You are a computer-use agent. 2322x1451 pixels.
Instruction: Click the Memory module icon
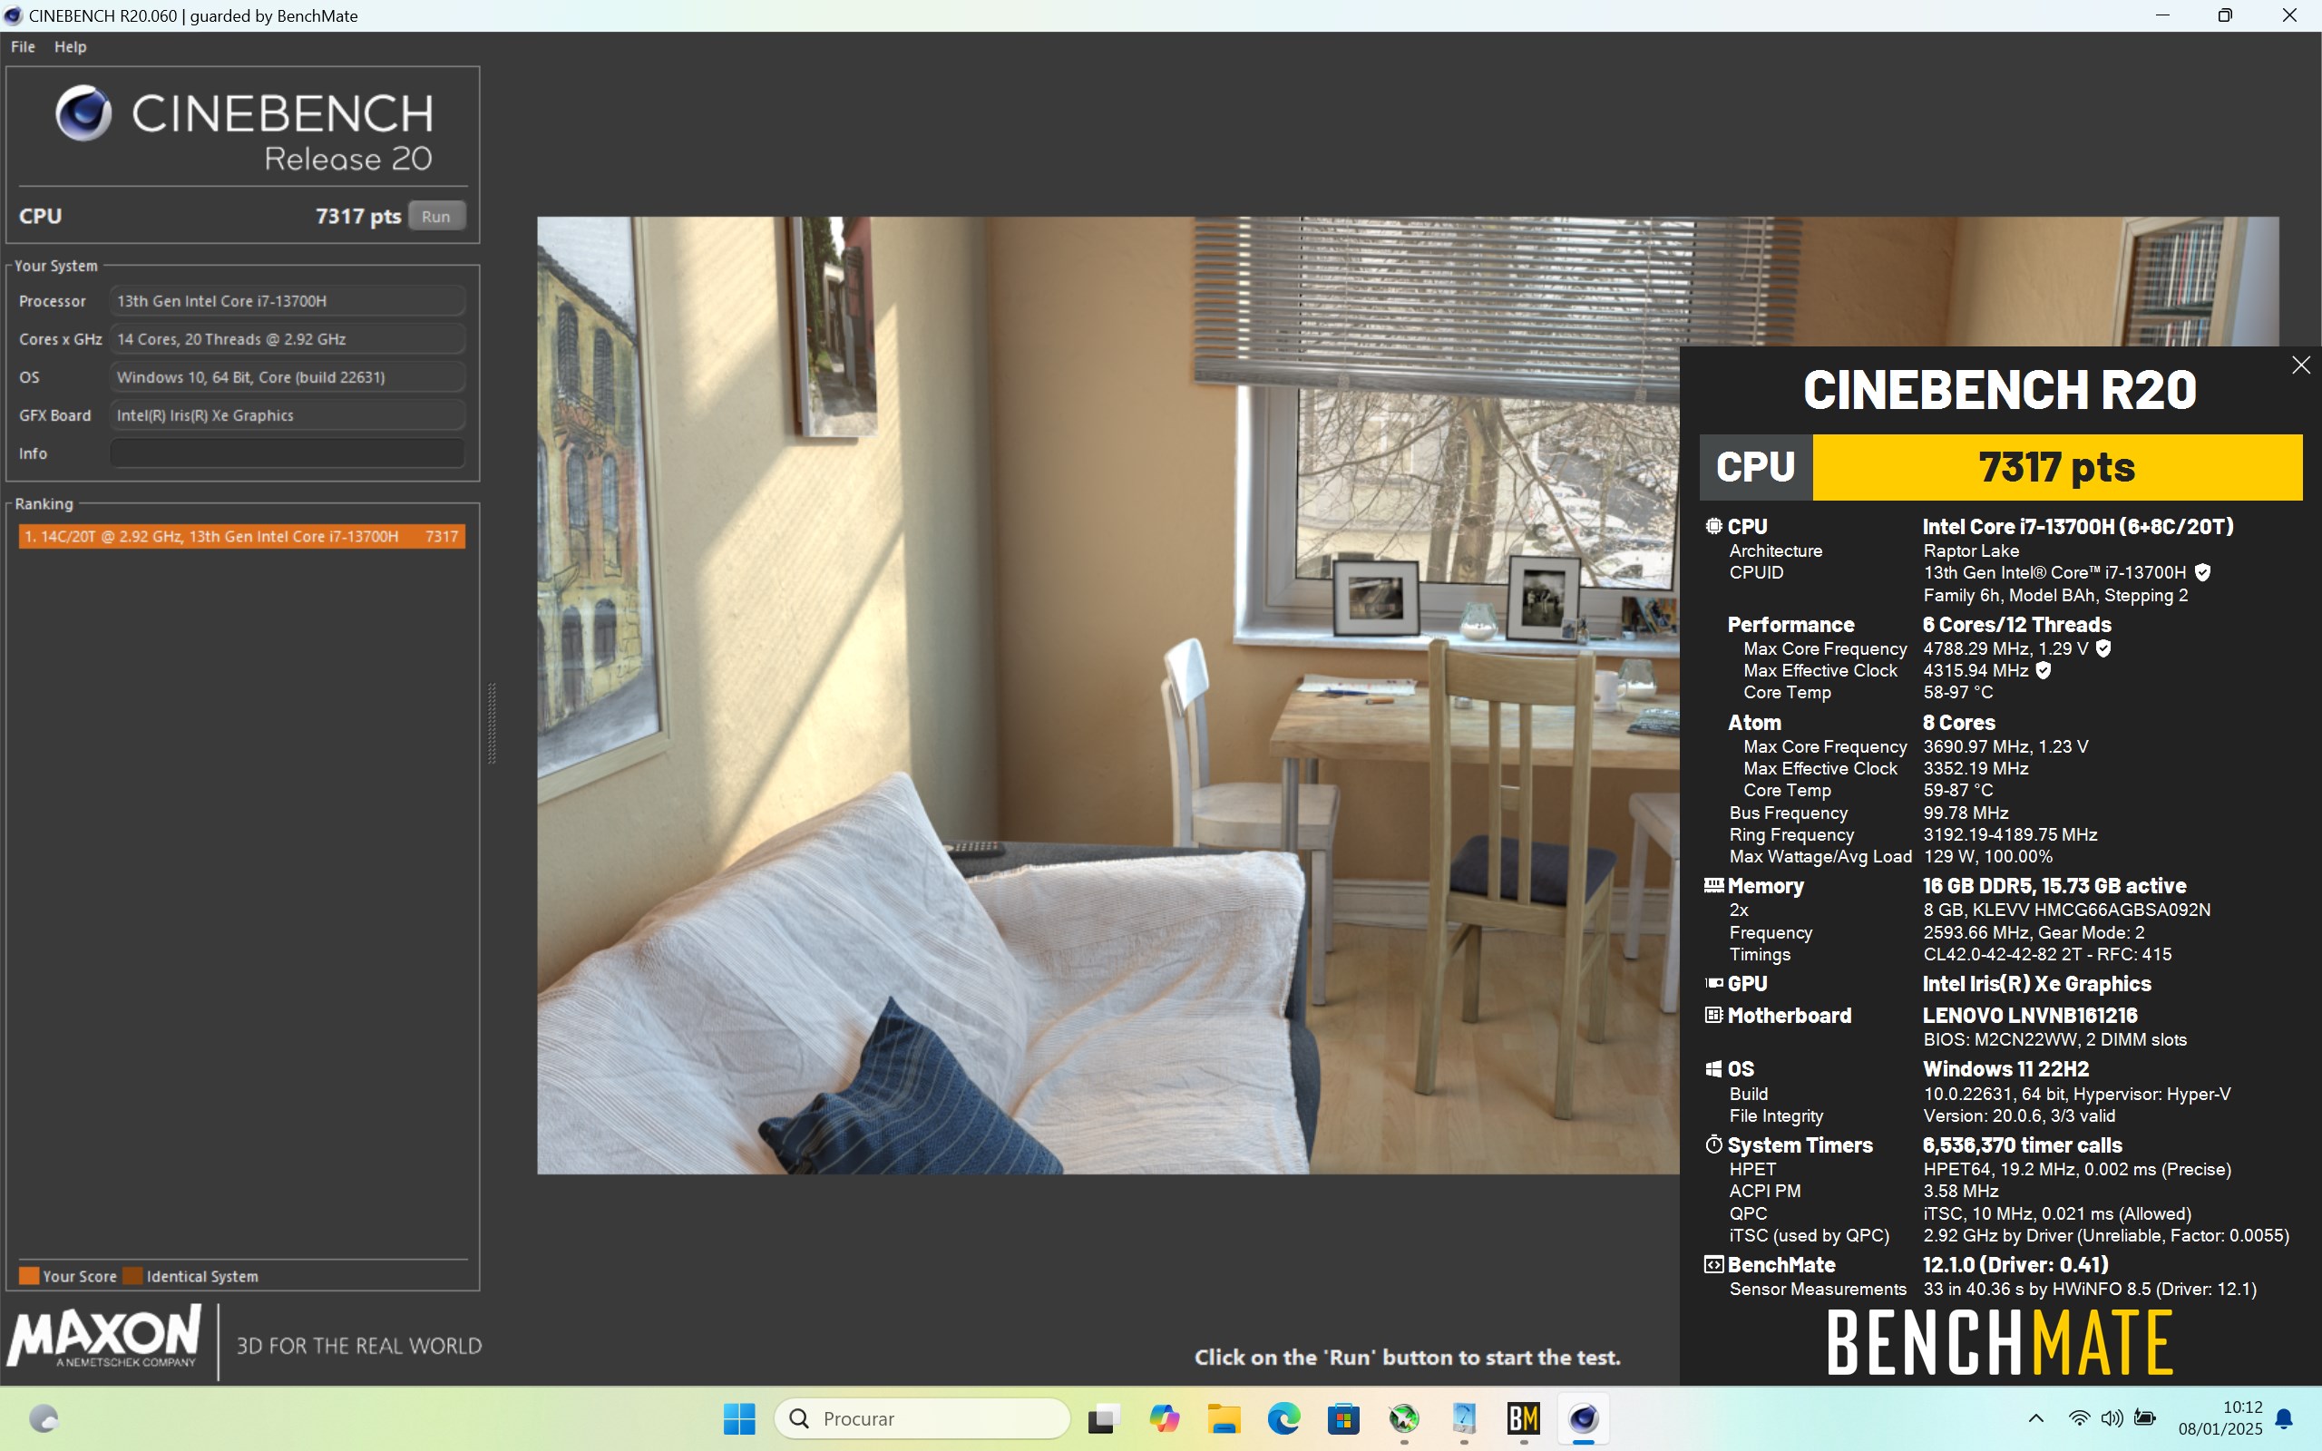[1713, 886]
